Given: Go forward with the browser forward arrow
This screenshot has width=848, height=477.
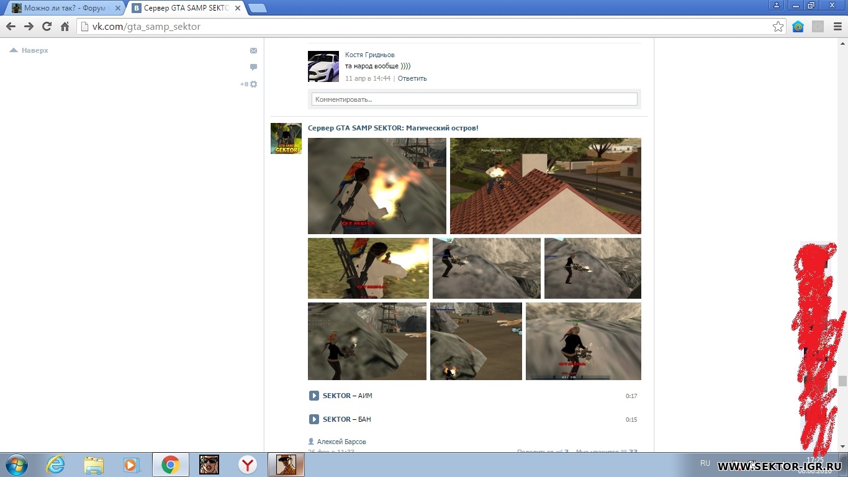Looking at the screenshot, I should point(29,27).
